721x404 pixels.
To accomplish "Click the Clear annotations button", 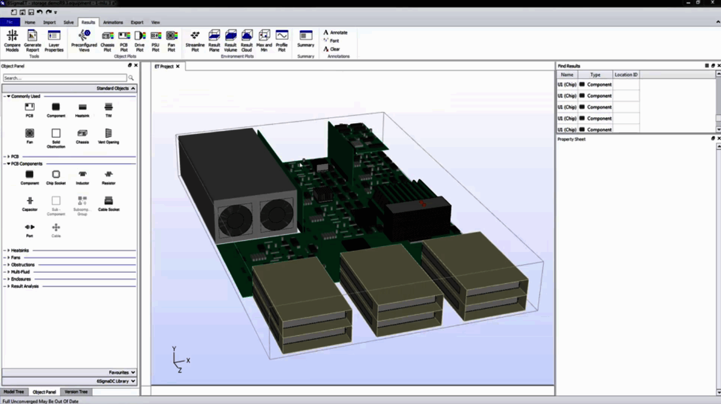I will 334,49.
